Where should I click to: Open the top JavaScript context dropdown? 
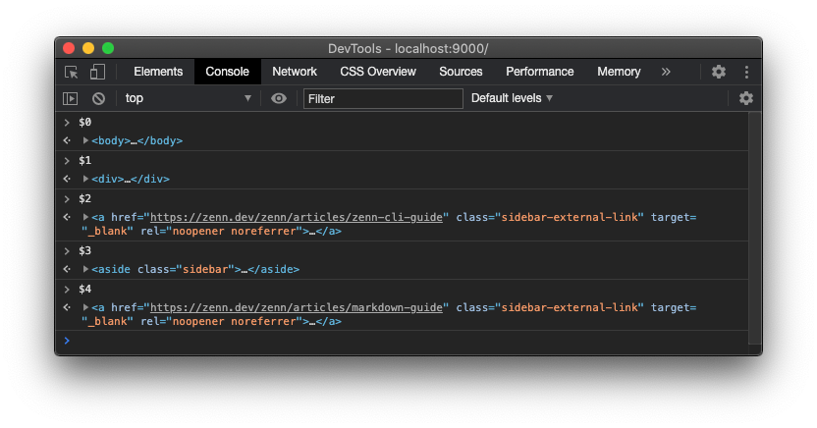(x=188, y=98)
